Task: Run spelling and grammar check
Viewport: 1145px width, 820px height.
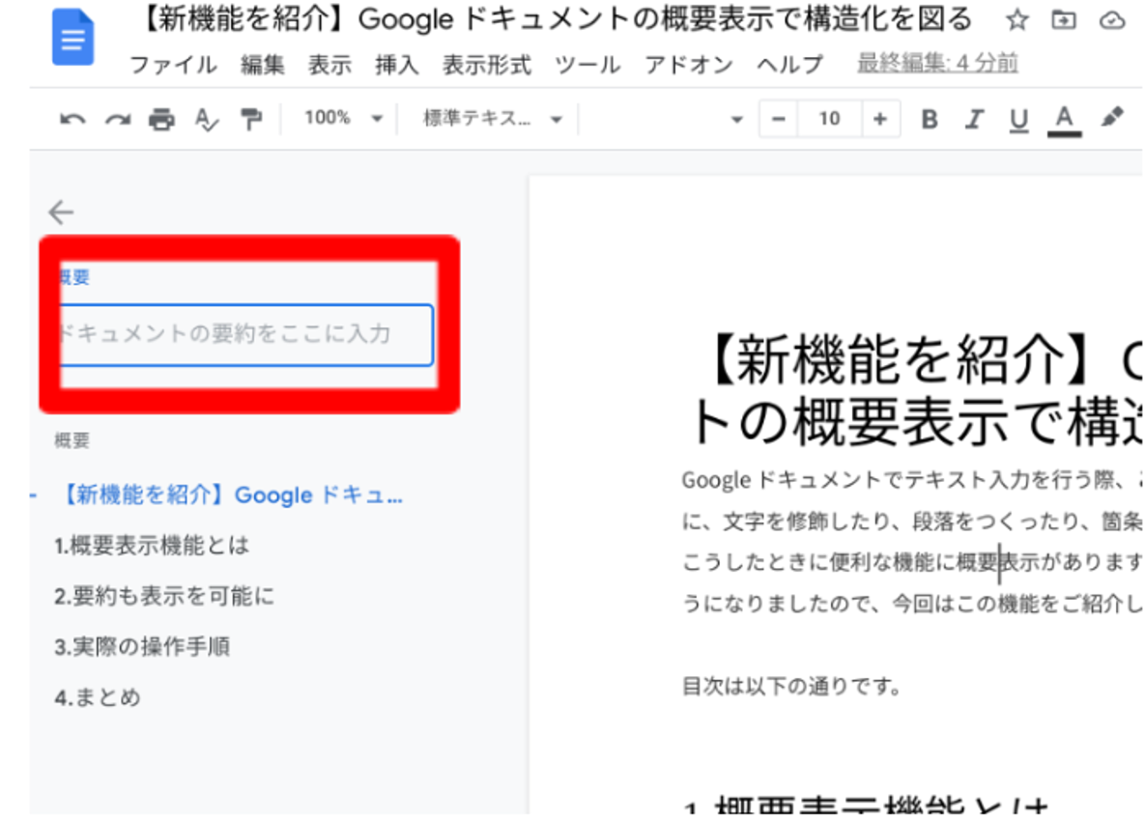Action: [x=207, y=119]
